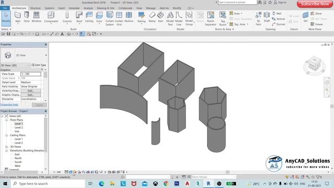Collapse the Views (all) tree node
This screenshot has width=334, height=188.
tap(2, 116)
